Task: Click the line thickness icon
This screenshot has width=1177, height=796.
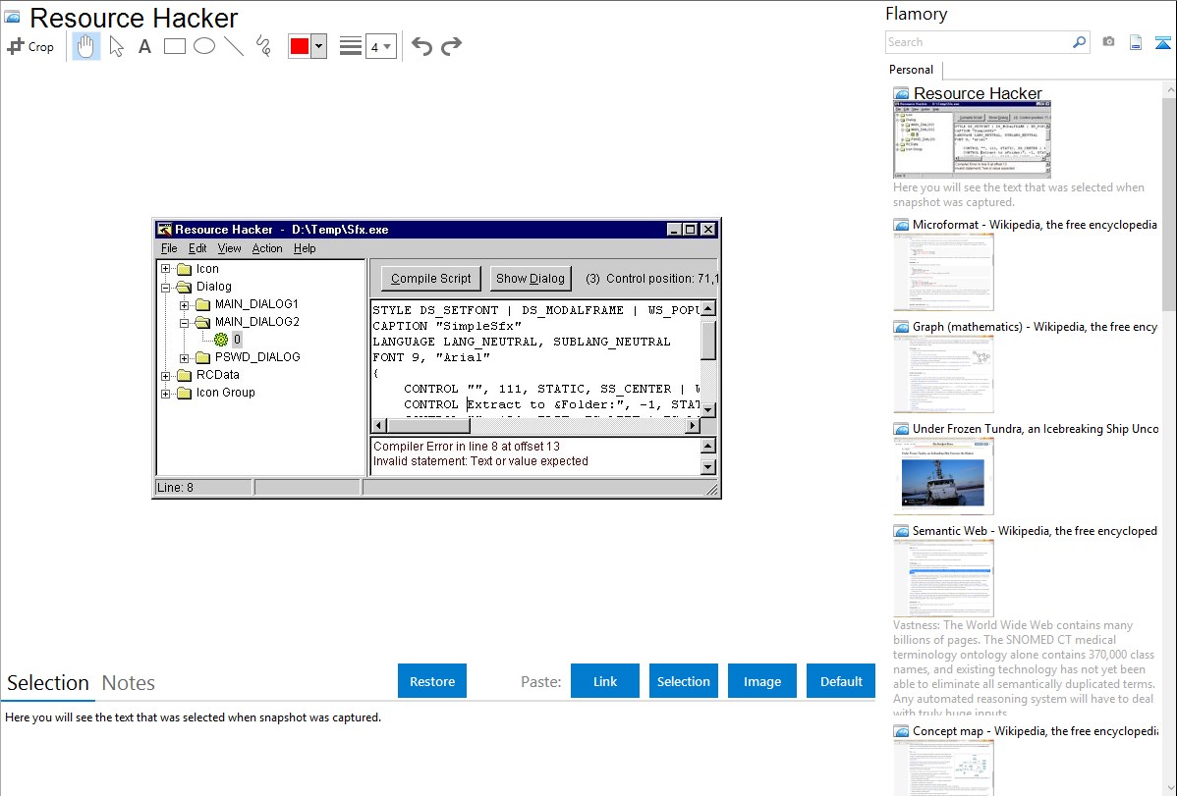Action: (350, 46)
